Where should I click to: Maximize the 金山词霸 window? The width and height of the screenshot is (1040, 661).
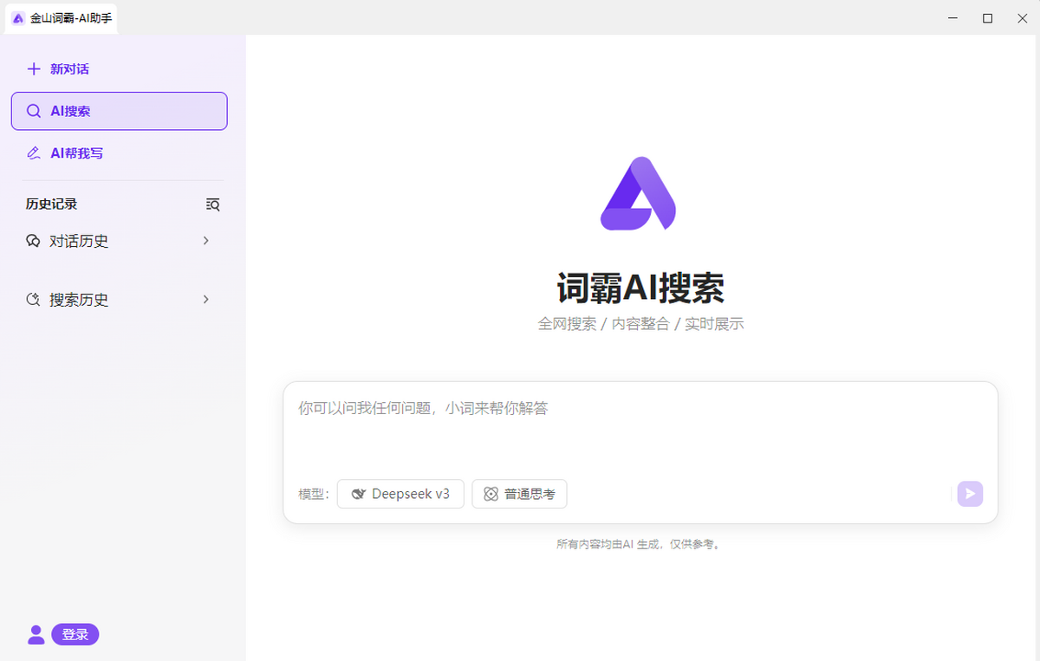coord(987,18)
